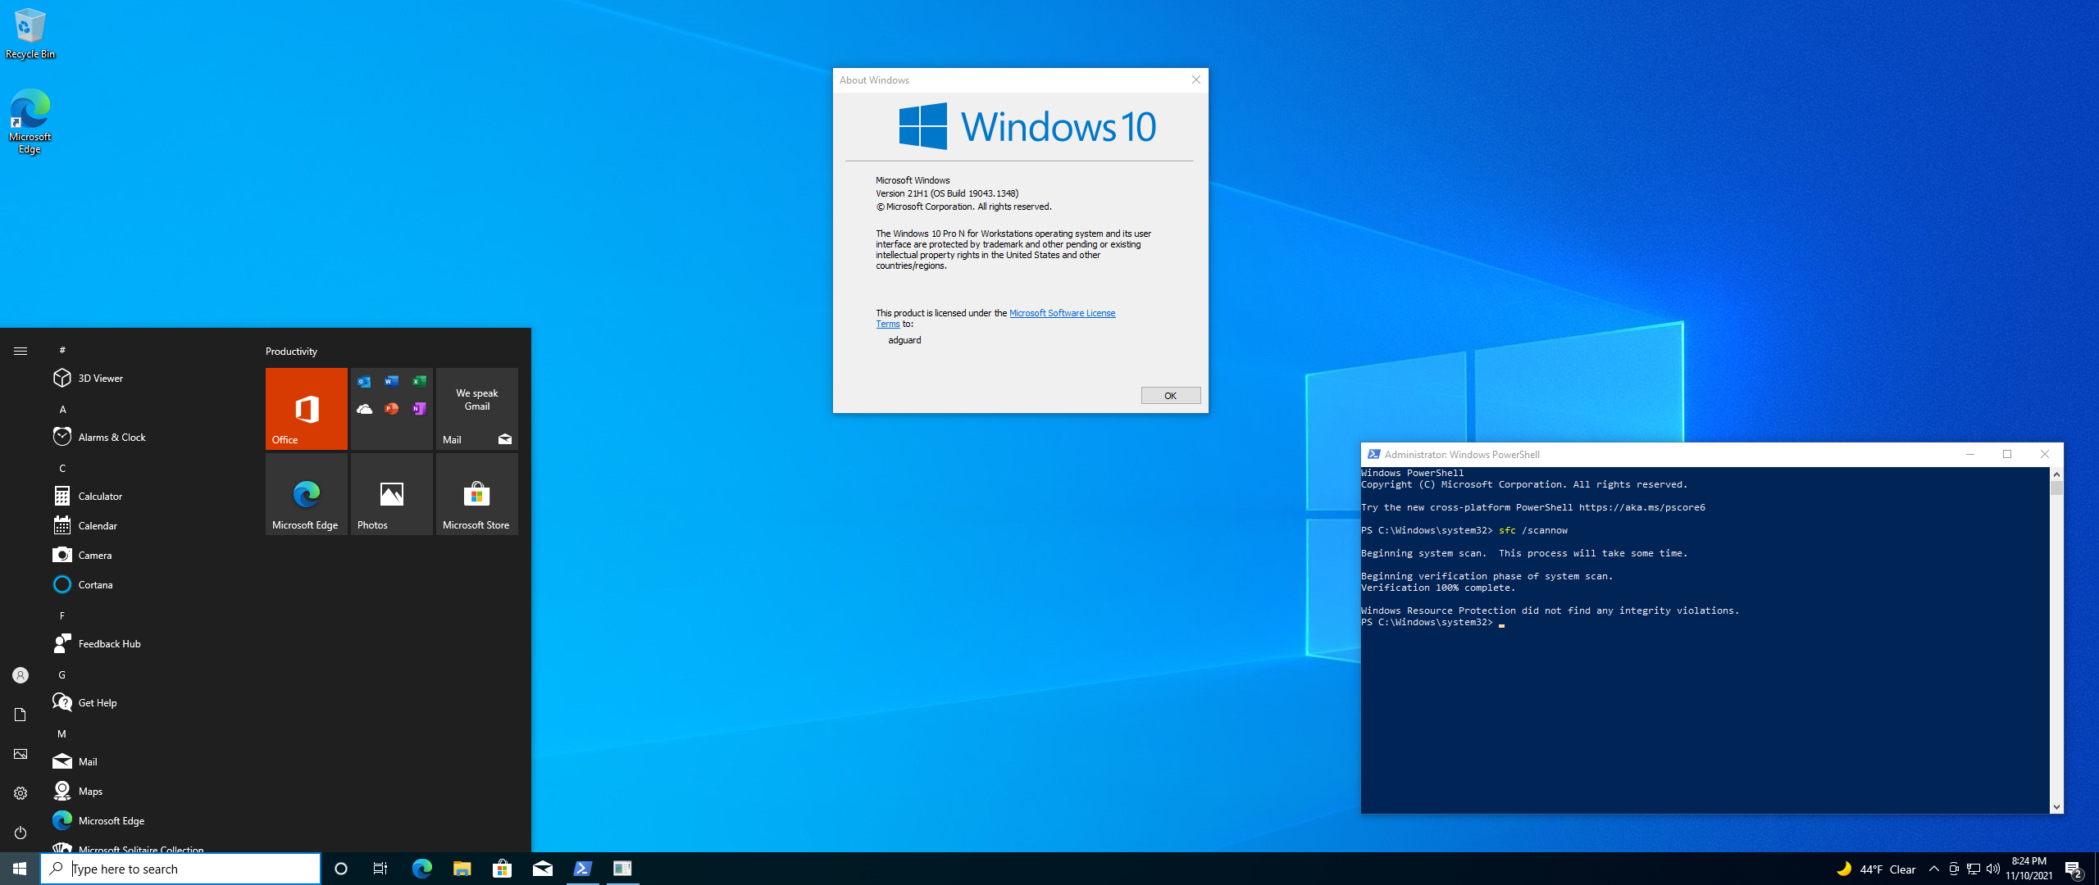Open Task View on taskbar

[380, 869]
